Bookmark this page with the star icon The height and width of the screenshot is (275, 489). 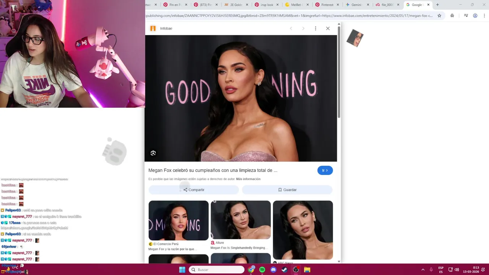point(439,16)
